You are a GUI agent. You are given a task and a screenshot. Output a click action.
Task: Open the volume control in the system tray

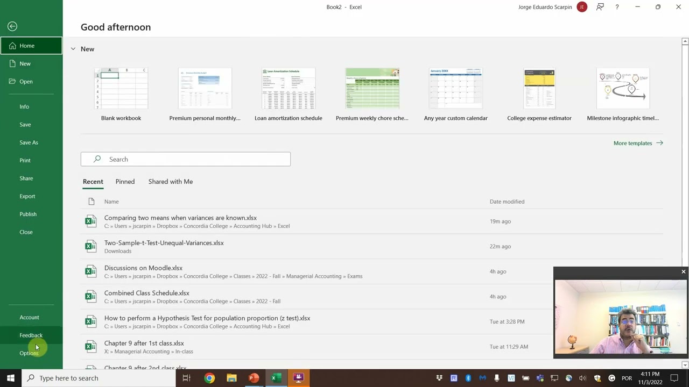(582, 378)
